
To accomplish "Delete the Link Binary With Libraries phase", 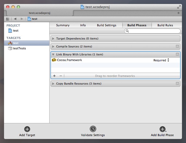I will pyautogui.click(x=177, y=54).
